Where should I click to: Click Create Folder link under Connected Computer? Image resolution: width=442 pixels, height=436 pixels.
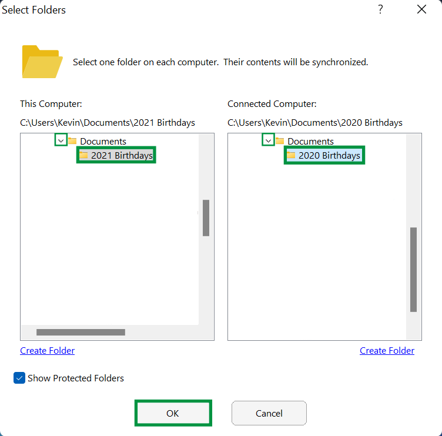387,351
